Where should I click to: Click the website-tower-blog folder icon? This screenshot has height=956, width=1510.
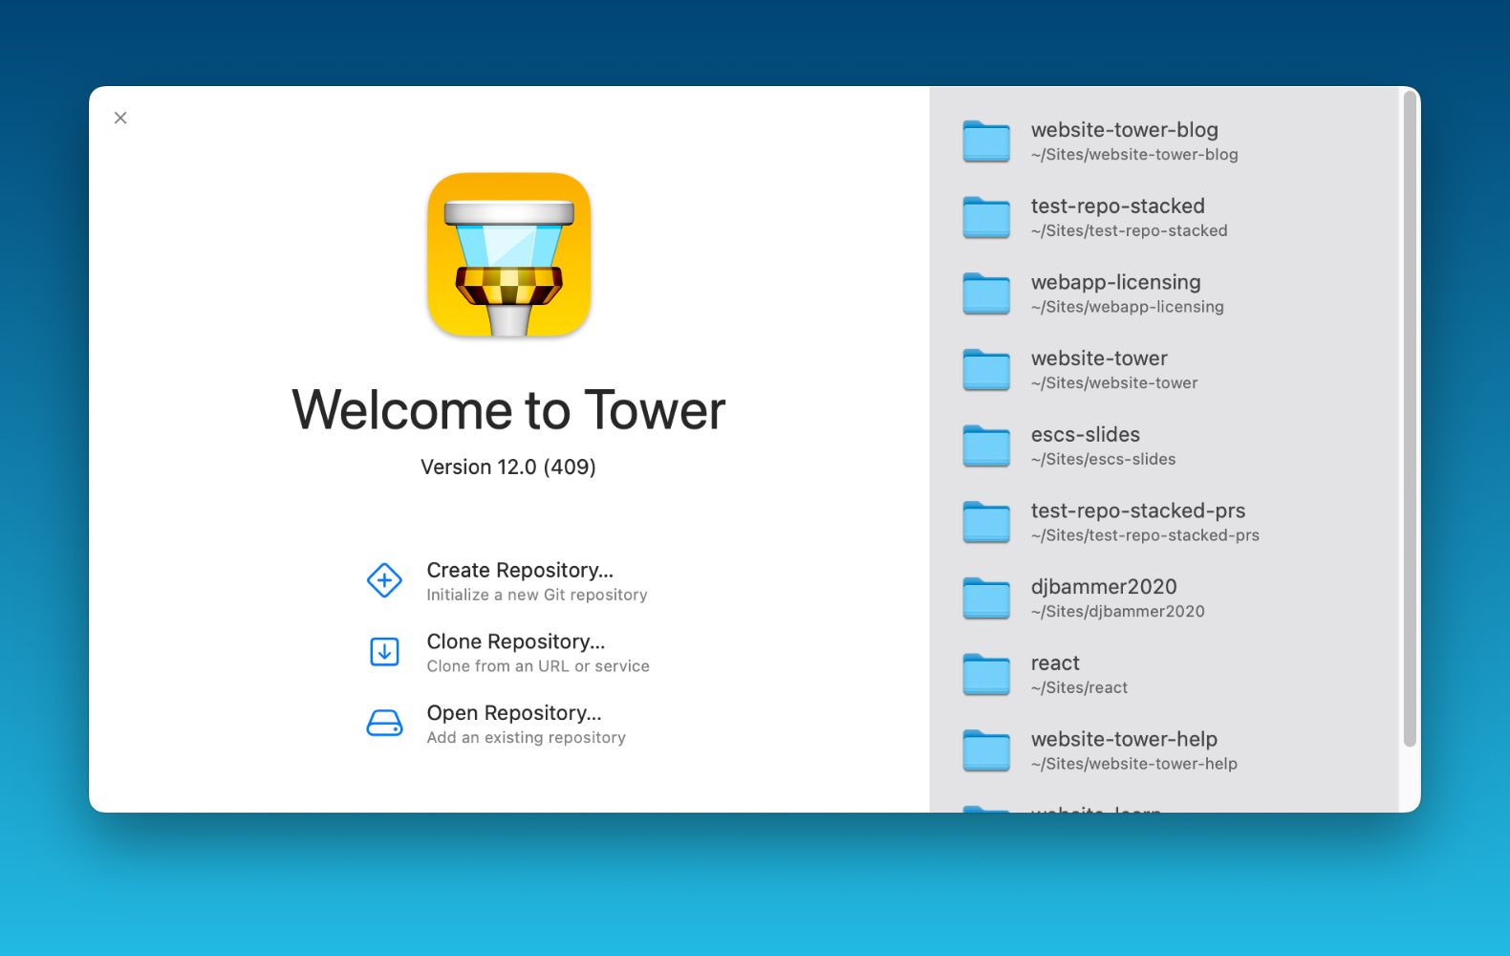986,141
